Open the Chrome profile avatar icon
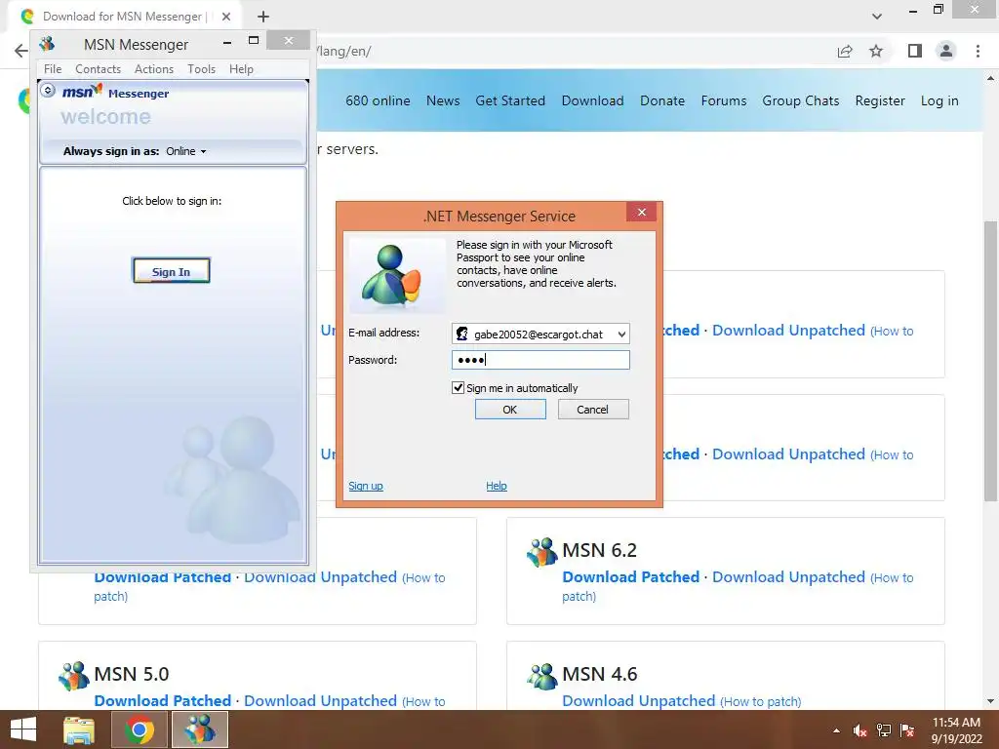The height and width of the screenshot is (749, 999). pos(946,51)
